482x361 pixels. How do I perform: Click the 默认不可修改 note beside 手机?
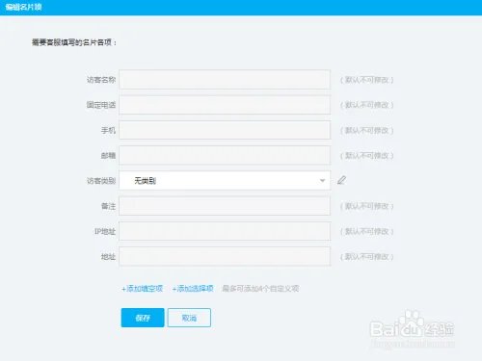pyautogui.click(x=366, y=130)
